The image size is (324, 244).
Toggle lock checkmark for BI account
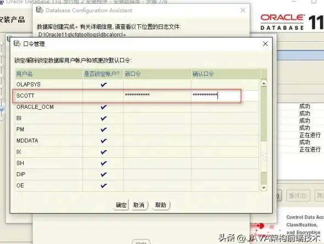[x=104, y=118]
